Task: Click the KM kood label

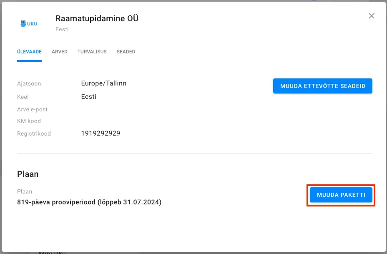Action: pyautogui.click(x=29, y=121)
